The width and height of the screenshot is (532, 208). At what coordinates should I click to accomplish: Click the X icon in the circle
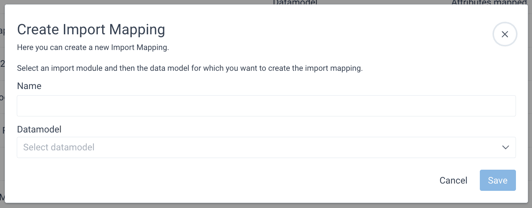tap(505, 34)
